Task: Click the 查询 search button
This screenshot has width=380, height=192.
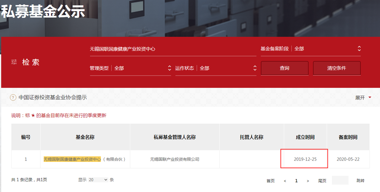Action: [x=284, y=68]
